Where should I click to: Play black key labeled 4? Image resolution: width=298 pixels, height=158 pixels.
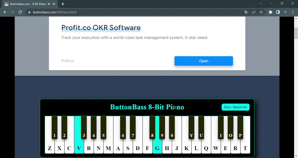93,128
